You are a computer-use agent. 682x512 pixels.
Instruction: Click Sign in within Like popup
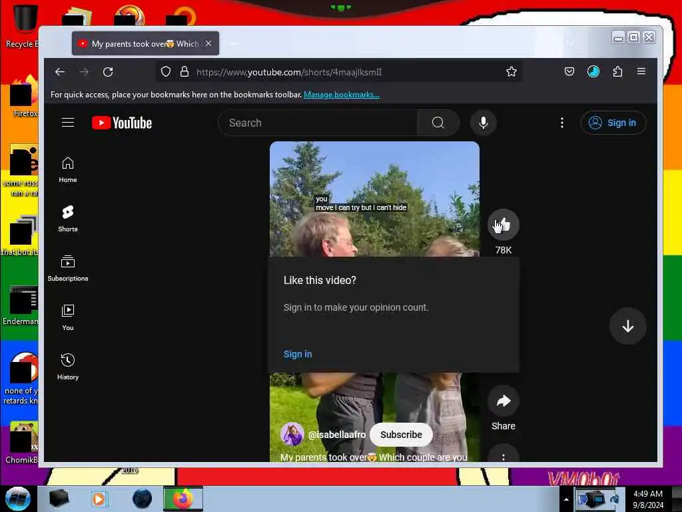click(298, 354)
